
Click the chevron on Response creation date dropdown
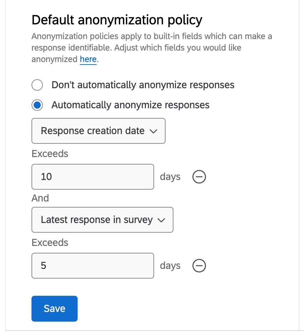[153, 131]
